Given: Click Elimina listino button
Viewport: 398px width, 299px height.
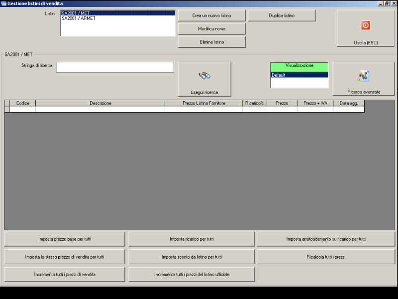Looking at the screenshot, I should tap(212, 42).
